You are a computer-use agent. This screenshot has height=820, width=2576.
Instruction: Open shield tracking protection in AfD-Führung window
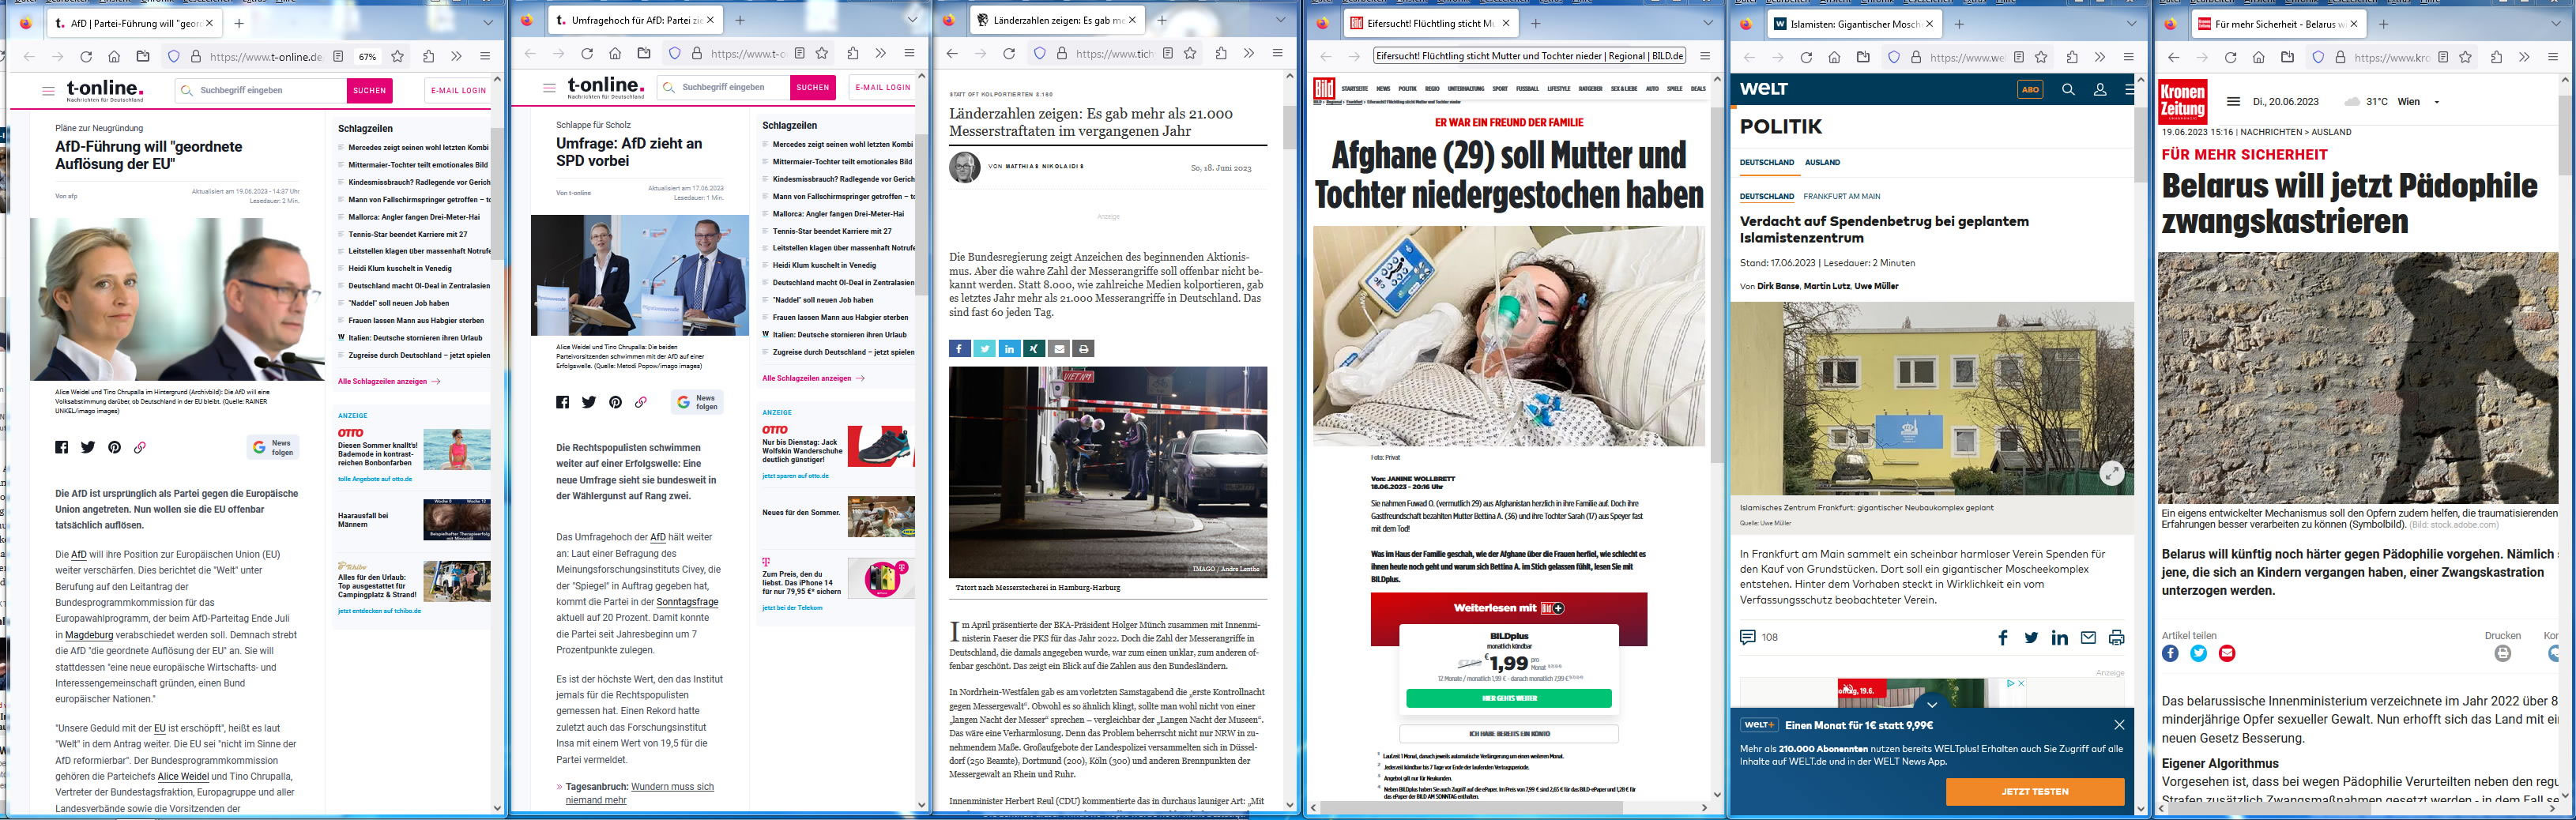coord(174,57)
